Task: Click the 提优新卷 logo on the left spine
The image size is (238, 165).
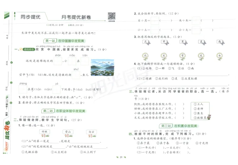Action: click(x=7, y=130)
